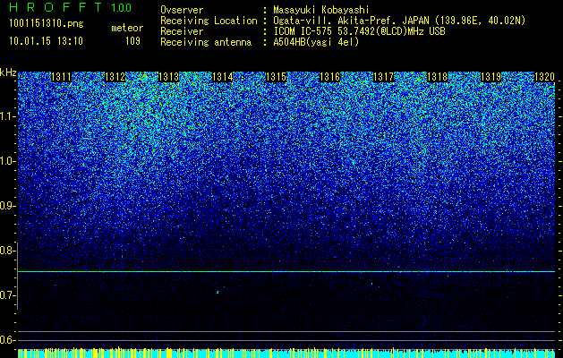
Task: Click the meteor count value 109
Action: click(x=132, y=41)
